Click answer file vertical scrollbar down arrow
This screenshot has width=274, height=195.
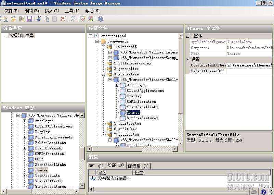tap(181, 144)
